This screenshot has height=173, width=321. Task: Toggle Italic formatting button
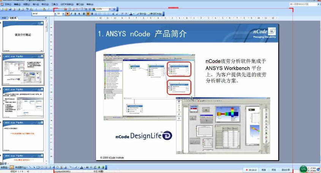(71, 14)
